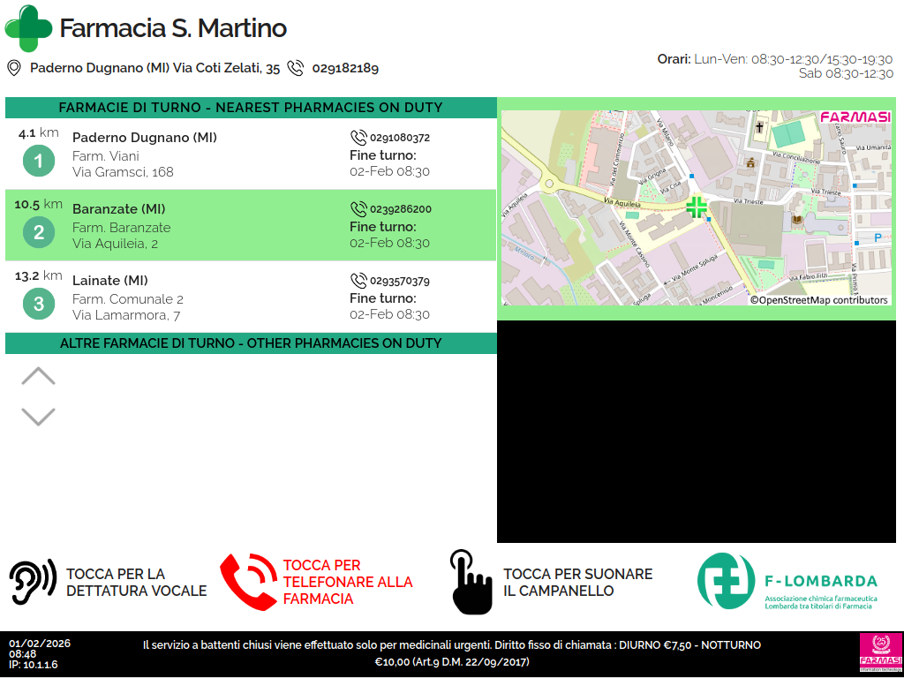This screenshot has width=904, height=678.
Task: Click the 'Farmacie di turno' section header
Action: click(x=251, y=108)
